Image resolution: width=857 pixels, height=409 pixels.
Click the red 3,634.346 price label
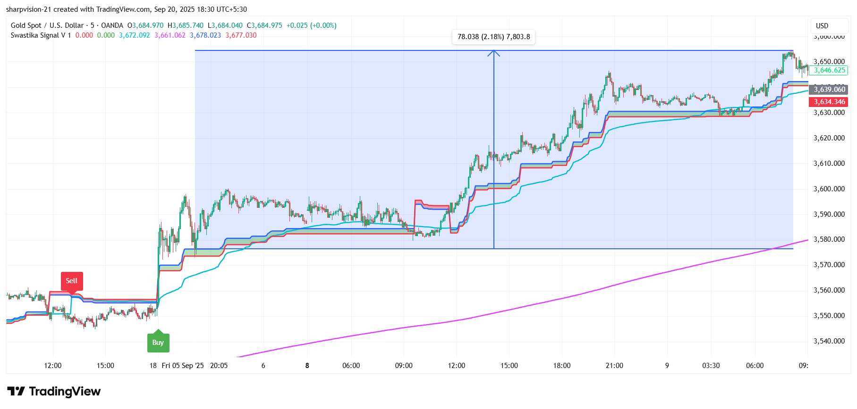pyautogui.click(x=829, y=102)
